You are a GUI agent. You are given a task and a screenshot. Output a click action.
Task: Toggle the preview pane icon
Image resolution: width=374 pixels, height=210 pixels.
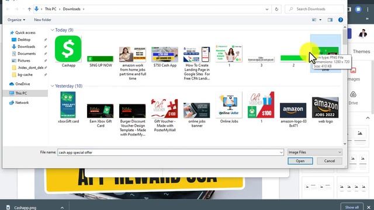coord(330,20)
